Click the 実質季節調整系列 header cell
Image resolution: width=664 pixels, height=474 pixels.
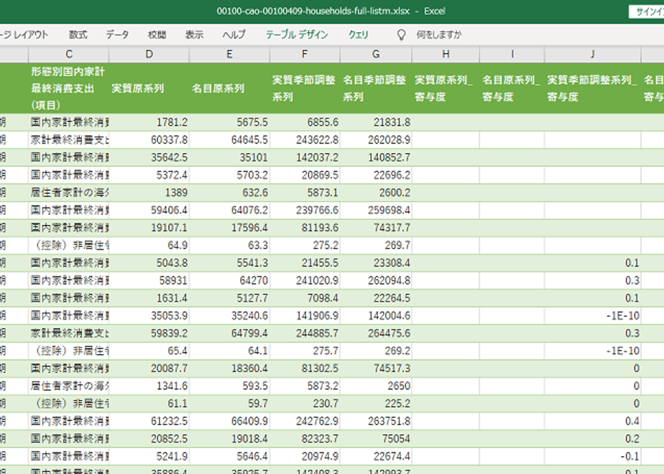[x=305, y=88]
